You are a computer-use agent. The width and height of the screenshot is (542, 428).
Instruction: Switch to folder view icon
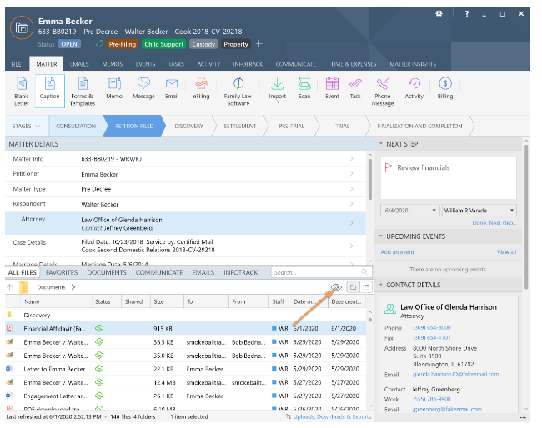tap(353, 287)
